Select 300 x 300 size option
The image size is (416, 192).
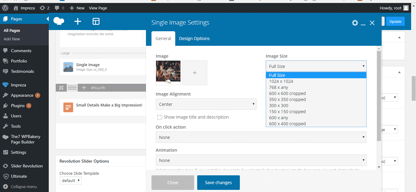tap(316, 106)
